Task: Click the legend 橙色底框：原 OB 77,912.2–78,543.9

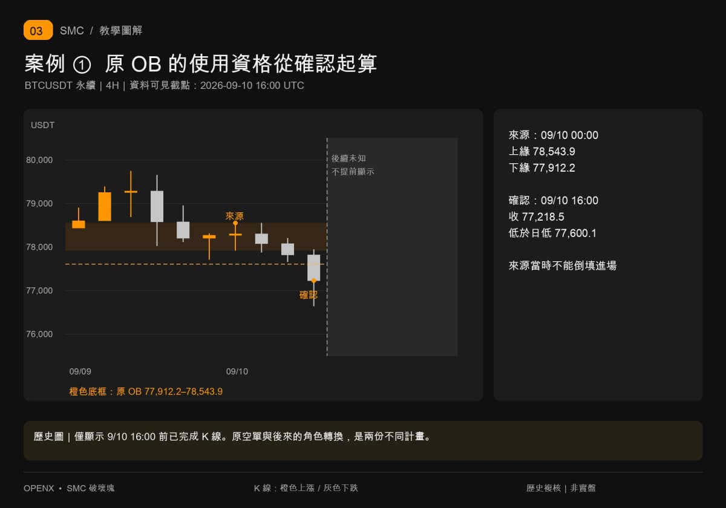Action: tap(146, 391)
